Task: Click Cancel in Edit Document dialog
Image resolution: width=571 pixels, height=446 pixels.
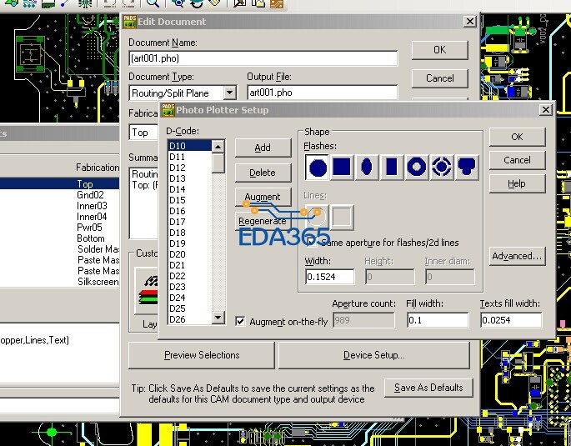Action: pyautogui.click(x=439, y=78)
